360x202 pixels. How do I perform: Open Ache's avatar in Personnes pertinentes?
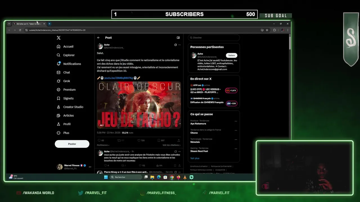pyautogui.click(x=194, y=55)
